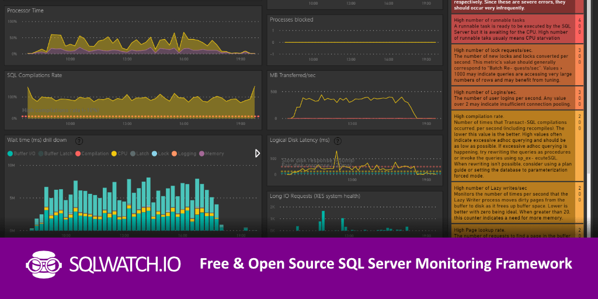Open the High number of Lazy writes/sec alert
The image size is (598, 299).
[517, 203]
